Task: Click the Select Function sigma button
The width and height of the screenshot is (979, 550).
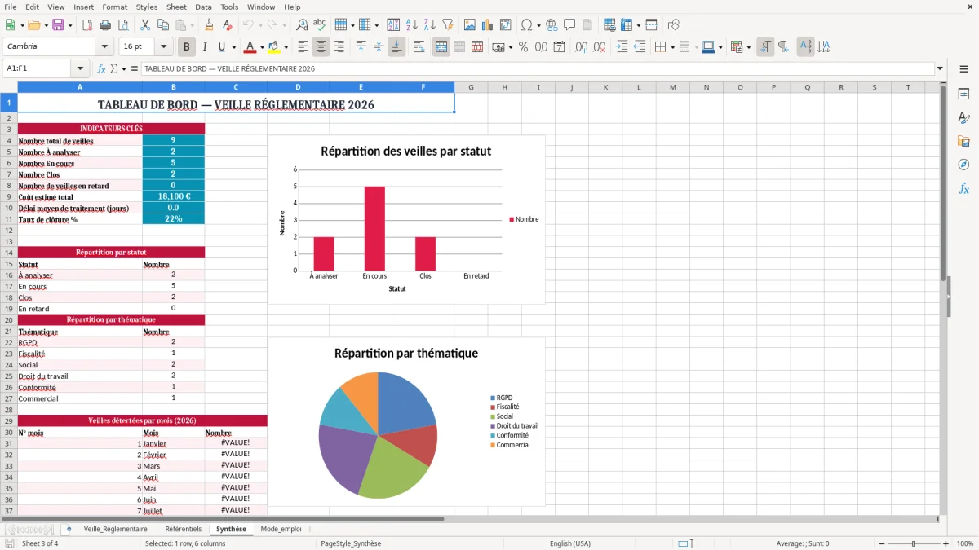Action: [114, 68]
